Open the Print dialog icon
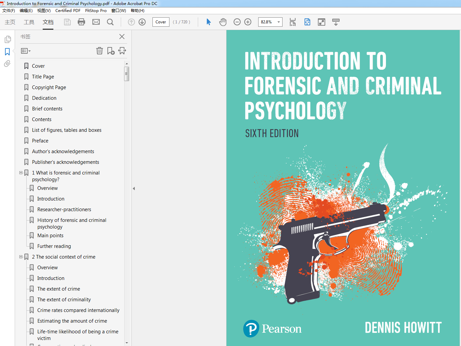461x346 pixels. click(x=81, y=22)
